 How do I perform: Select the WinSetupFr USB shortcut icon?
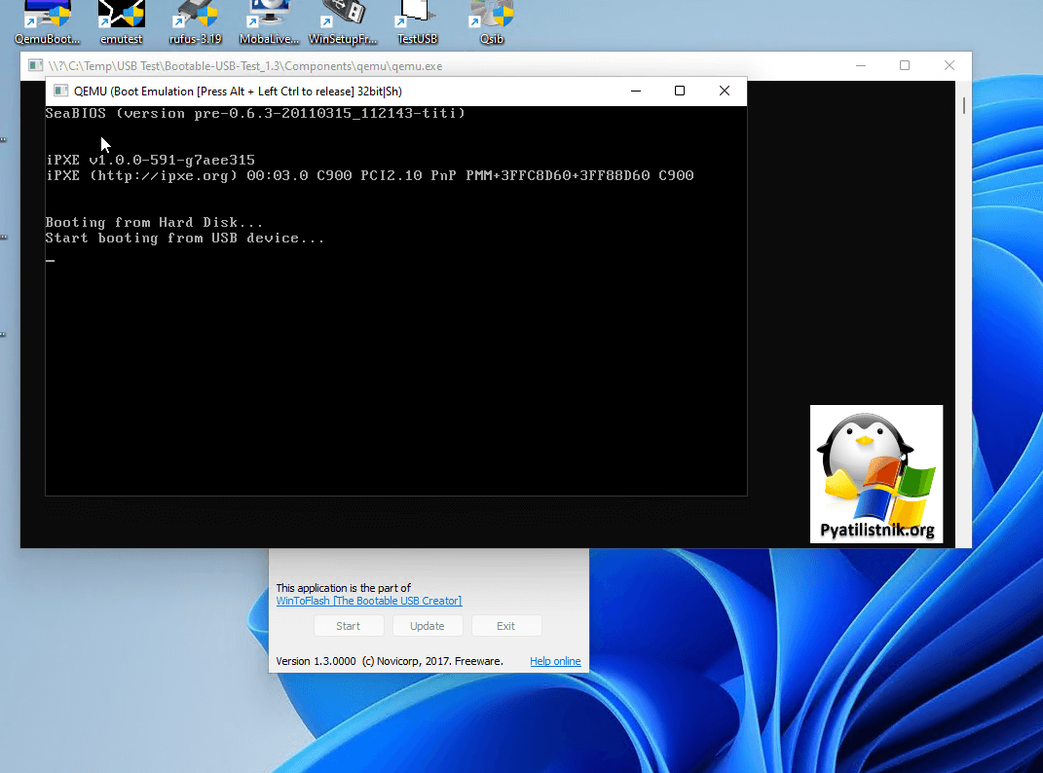point(343,19)
